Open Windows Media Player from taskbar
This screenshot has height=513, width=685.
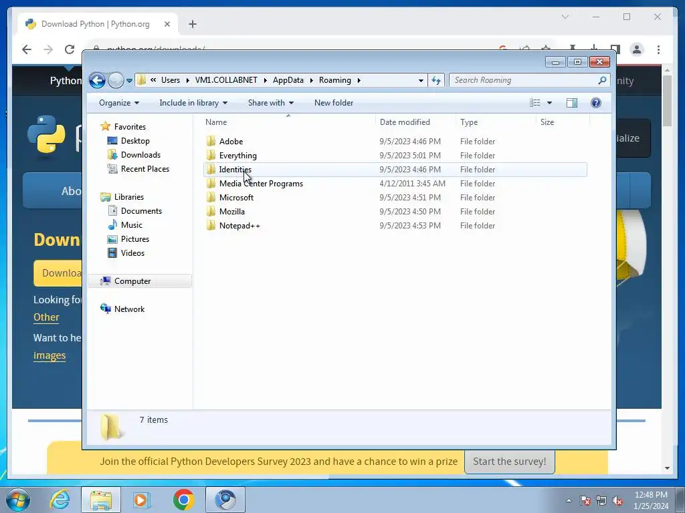coord(141,500)
